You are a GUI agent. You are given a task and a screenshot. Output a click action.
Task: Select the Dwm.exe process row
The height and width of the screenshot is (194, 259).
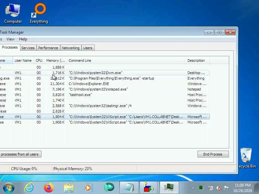tap(105, 73)
